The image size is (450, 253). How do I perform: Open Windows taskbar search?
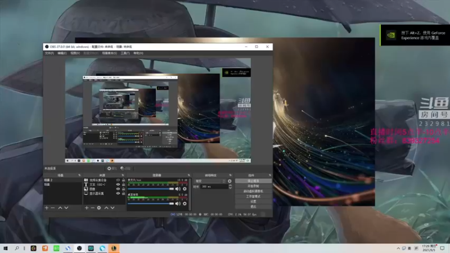pos(17,248)
